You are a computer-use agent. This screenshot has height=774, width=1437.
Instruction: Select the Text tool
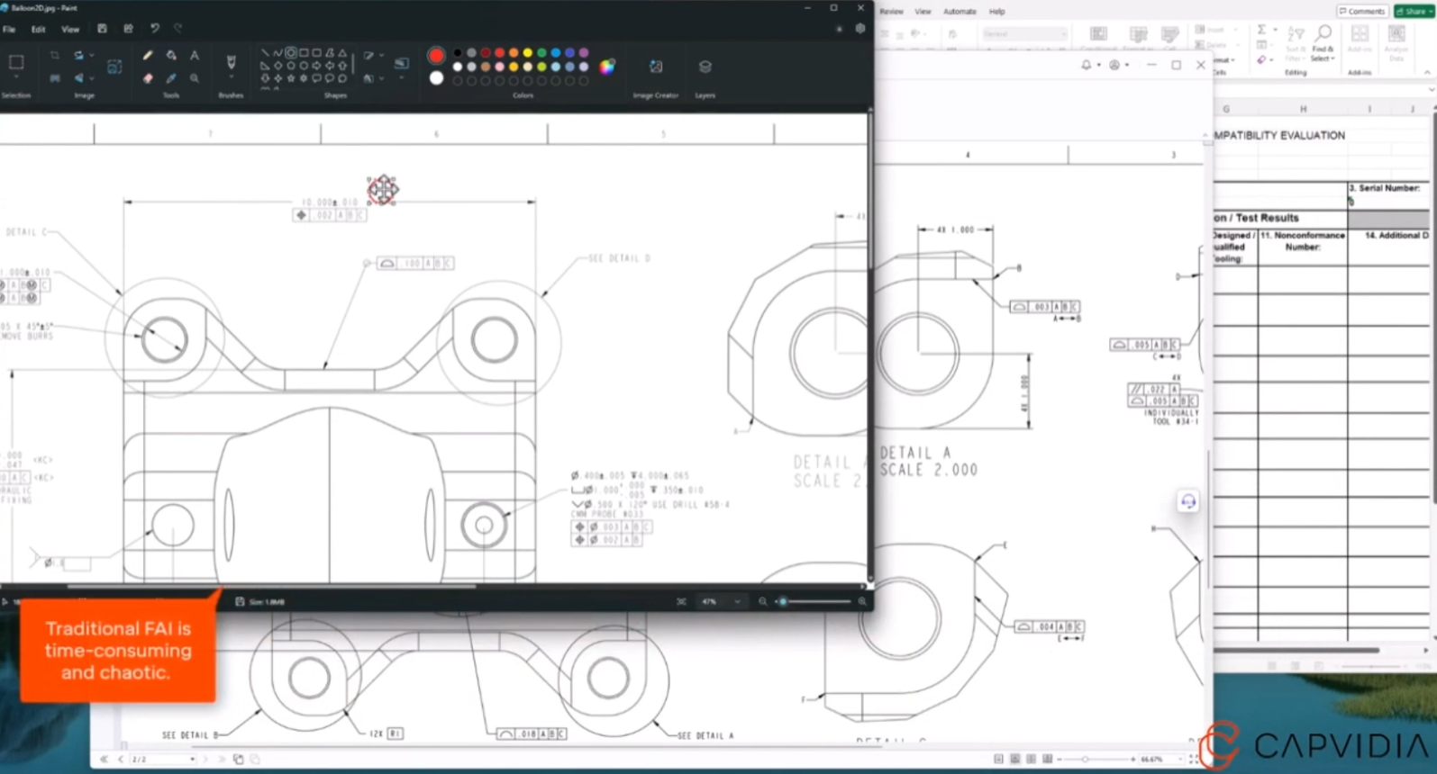pos(195,56)
